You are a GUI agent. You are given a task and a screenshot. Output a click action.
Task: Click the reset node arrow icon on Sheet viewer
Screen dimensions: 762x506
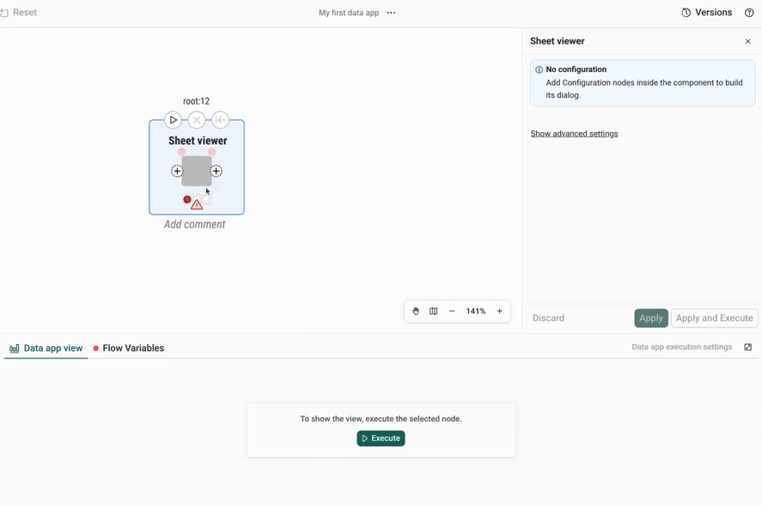pyautogui.click(x=220, y=120)
